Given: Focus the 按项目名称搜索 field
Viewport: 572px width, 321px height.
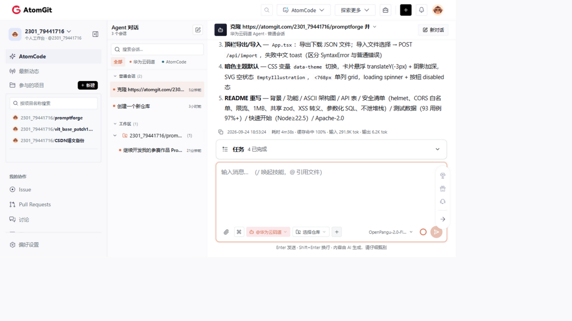Looking at the screenshot, I should 54,103.
